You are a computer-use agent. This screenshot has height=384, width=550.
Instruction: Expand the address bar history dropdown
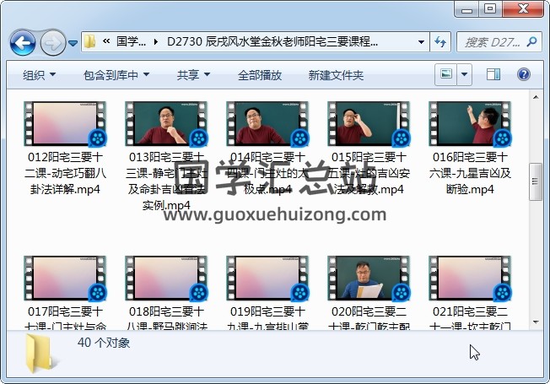[421, 41]
